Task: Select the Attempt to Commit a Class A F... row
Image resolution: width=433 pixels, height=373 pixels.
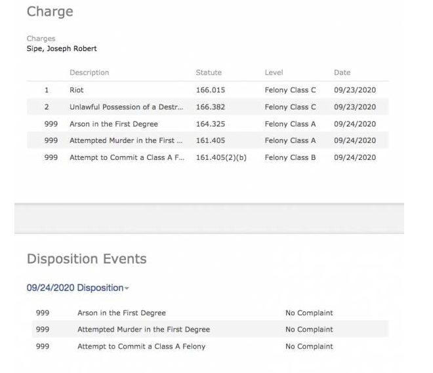Action: 208,157
